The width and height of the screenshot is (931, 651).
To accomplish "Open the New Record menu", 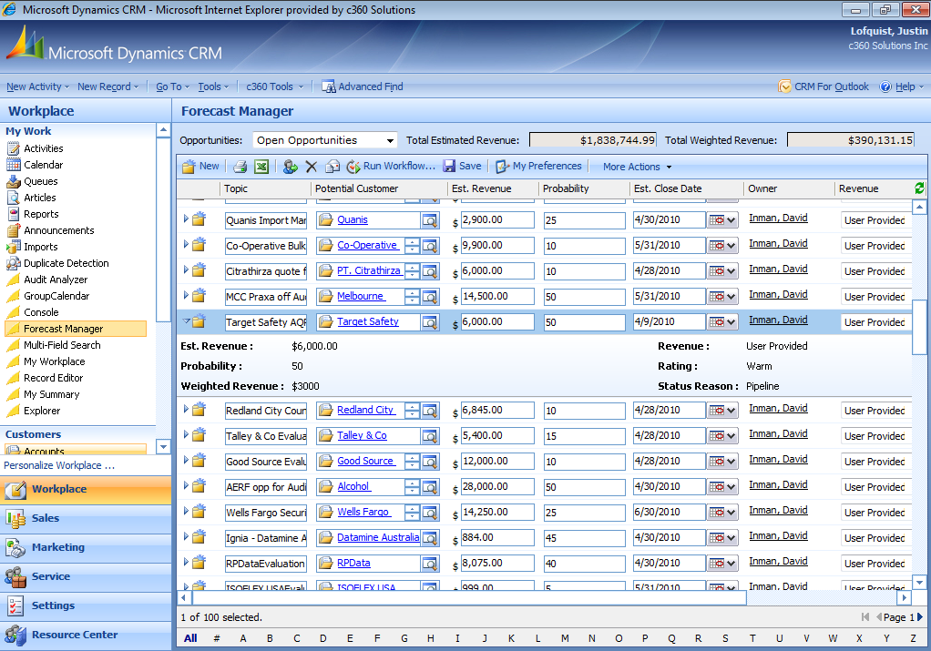I will 107,86.
